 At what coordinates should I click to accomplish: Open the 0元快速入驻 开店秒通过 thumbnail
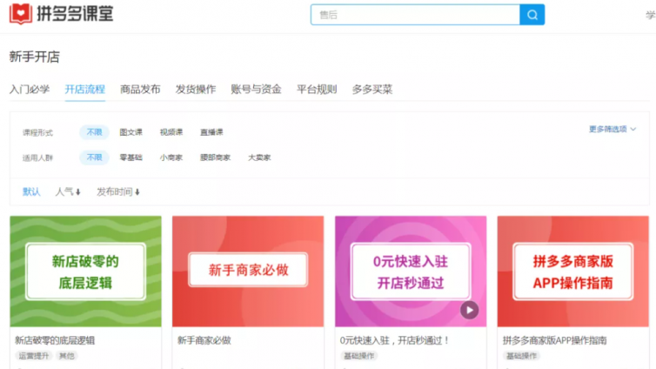tap(411, 272)
